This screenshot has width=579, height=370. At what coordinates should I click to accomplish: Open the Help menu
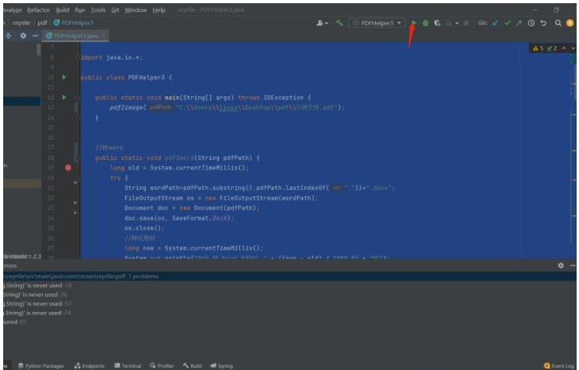(158, 10)
